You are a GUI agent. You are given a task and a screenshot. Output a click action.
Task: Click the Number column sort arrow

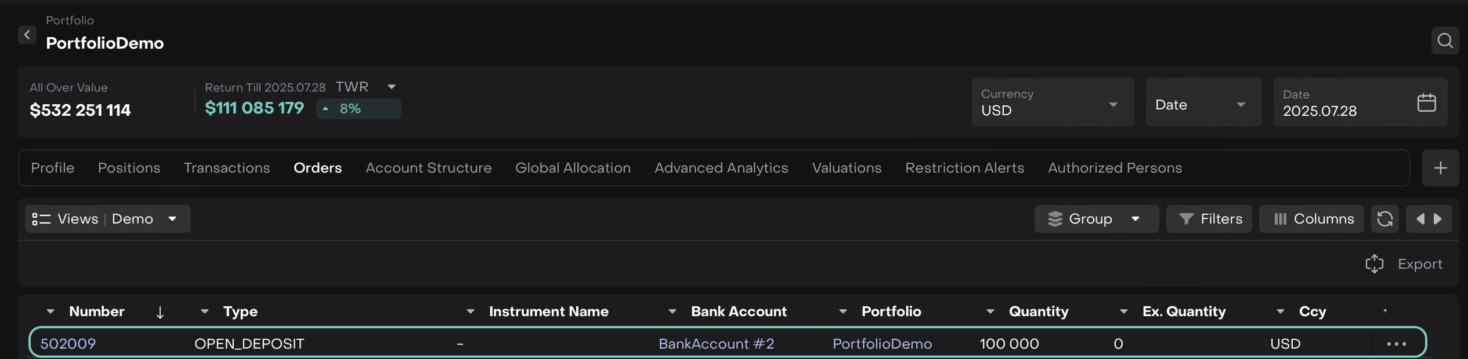coord(160,313)
